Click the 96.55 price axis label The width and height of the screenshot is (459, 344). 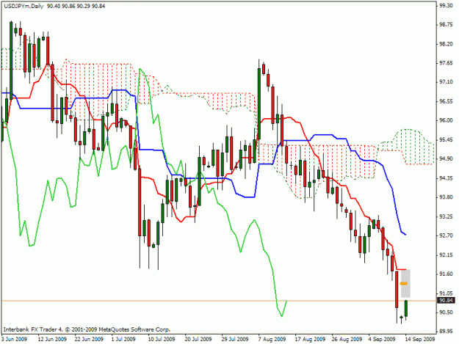(x=446, y=101)
